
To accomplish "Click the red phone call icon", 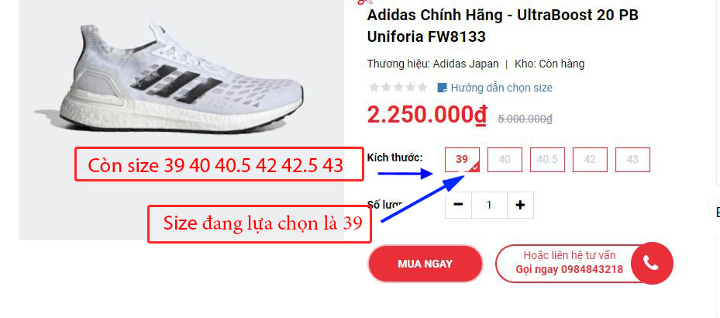I will 652,263.
